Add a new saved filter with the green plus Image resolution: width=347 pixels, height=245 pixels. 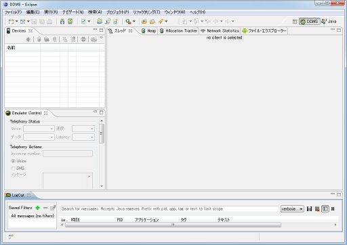tap(37, 208)
